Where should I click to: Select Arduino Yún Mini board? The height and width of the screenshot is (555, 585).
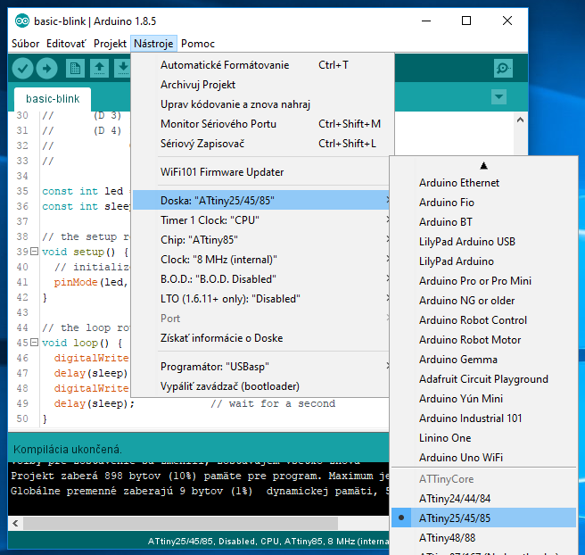(483, 399)
